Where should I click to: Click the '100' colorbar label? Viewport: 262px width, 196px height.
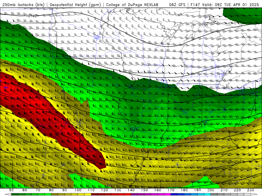(78, 190)
